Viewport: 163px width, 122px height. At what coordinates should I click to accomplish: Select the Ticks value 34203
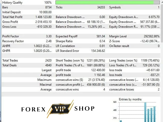pyautogui.click(x=101, y=7)
